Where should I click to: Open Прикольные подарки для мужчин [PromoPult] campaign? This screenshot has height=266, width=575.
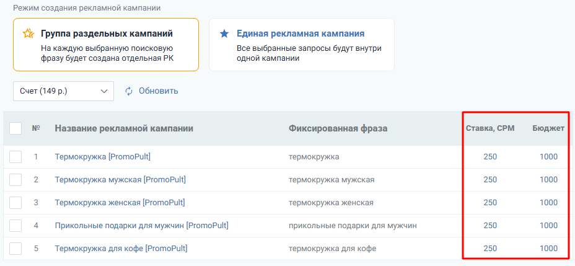[141, 226]
